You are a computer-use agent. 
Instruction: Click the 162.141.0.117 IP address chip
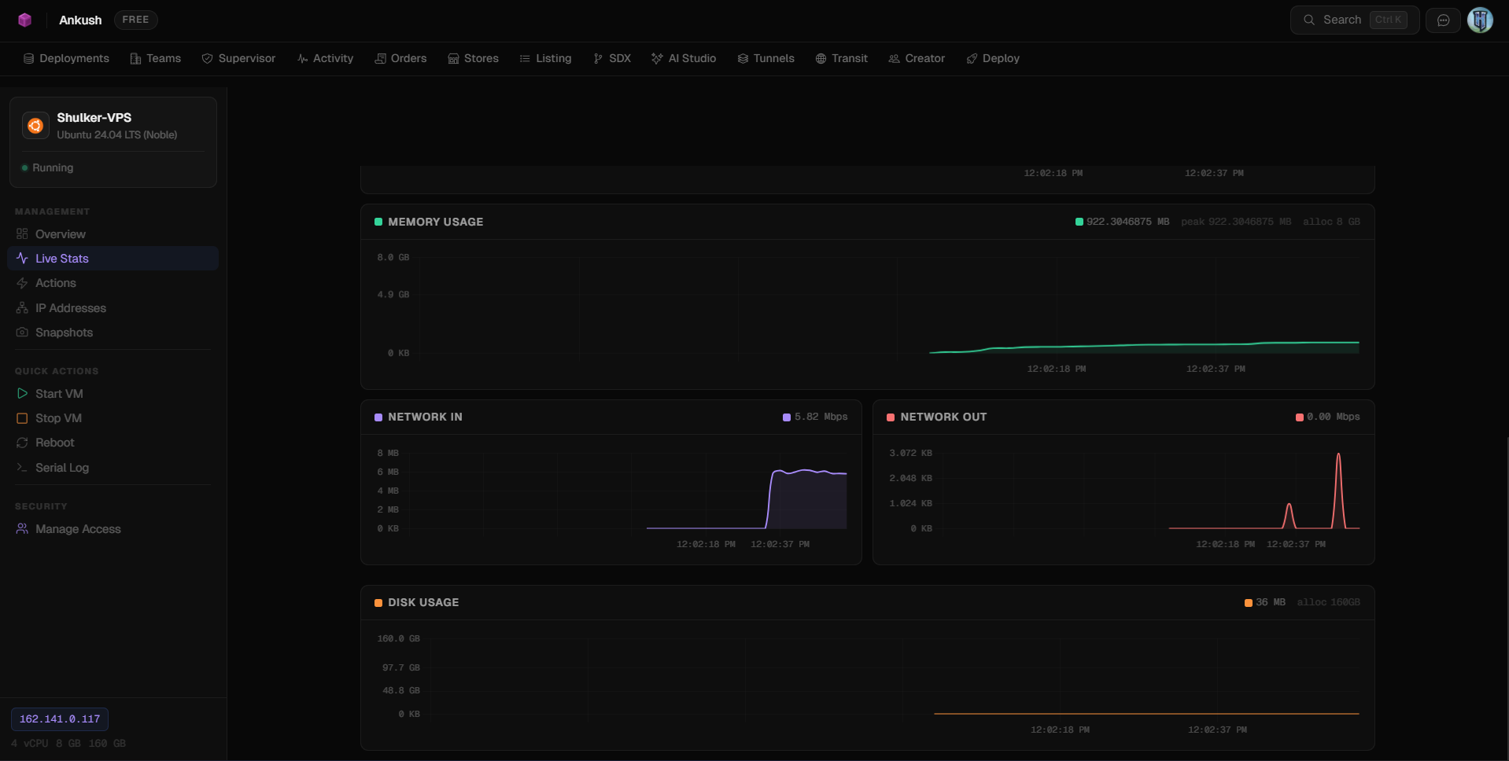60,719
